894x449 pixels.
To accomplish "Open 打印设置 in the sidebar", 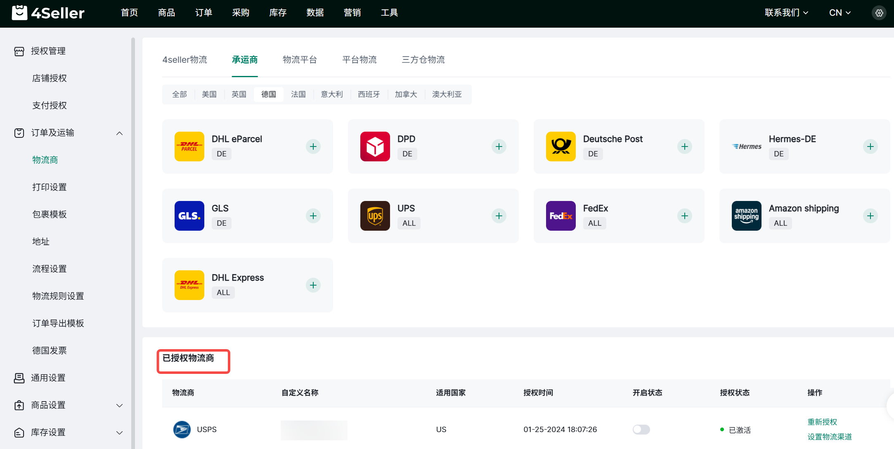I will [50, 187].
